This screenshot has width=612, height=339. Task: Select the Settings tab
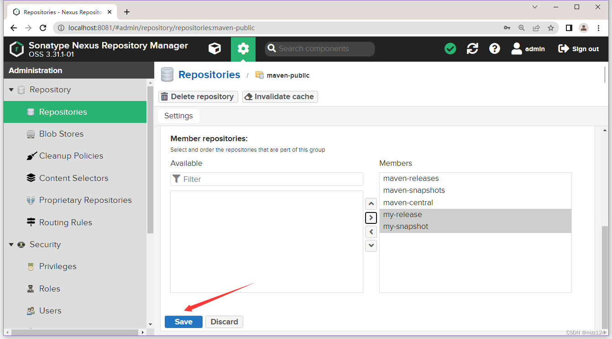(178, 116)
